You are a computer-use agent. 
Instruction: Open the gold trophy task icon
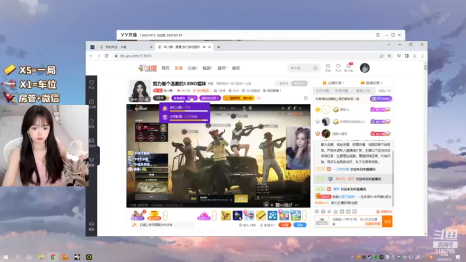pos(154,215)
